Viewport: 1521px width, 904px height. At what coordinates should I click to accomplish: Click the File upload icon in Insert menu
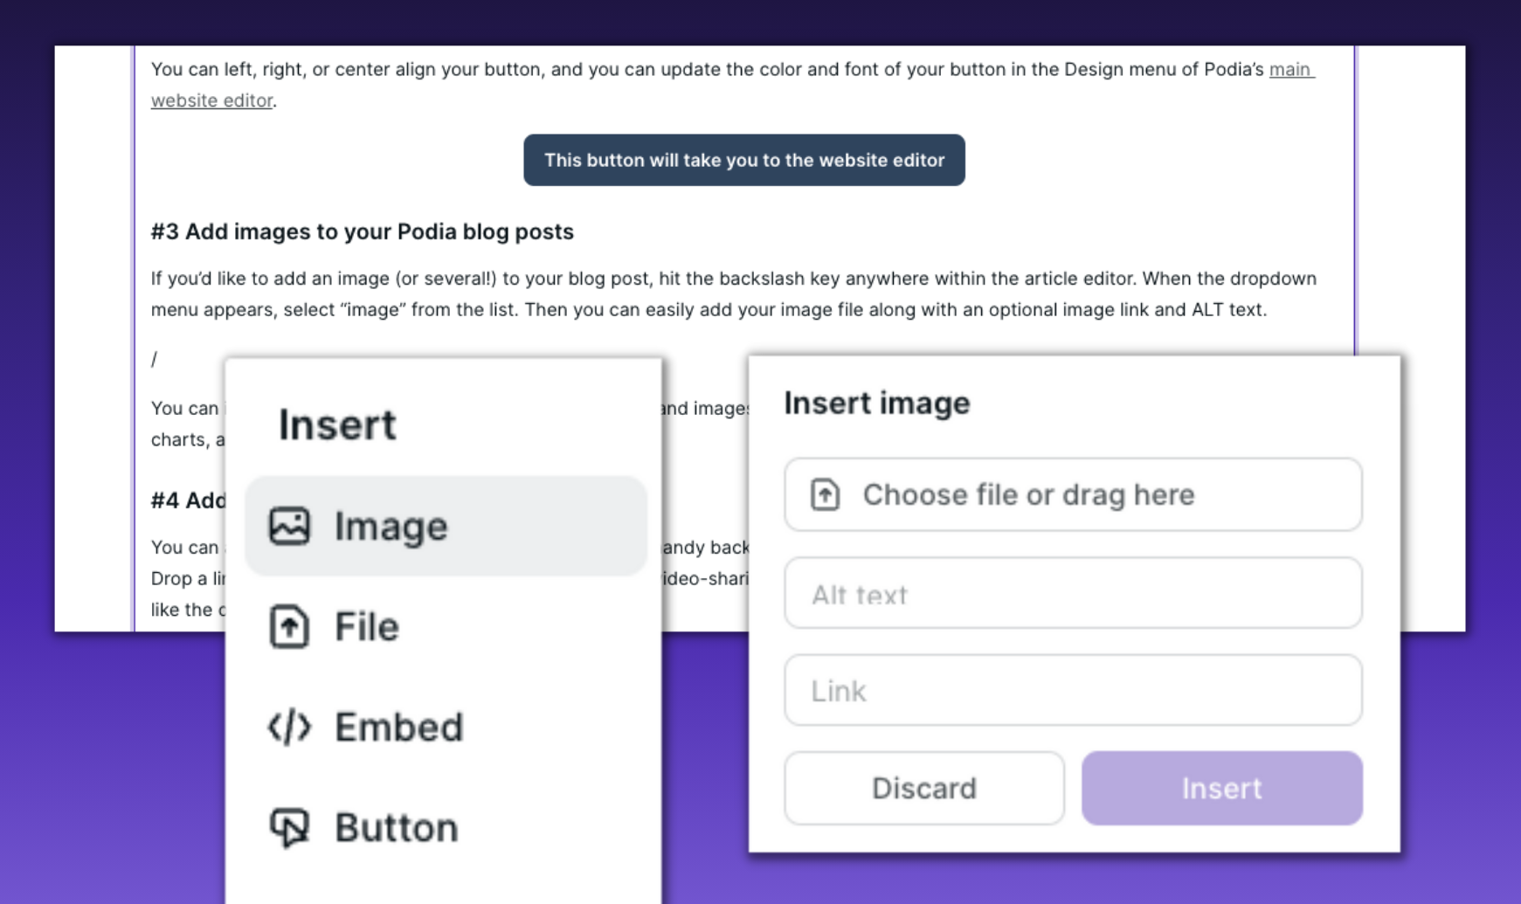(288, 626)
